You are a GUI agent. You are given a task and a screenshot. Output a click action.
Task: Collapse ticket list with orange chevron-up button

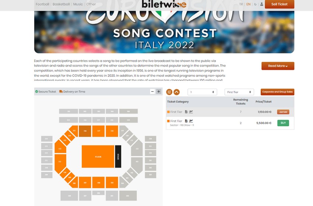point(176,92)
